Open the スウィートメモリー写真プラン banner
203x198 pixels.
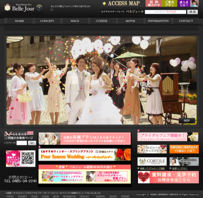[x=107, y=176]
